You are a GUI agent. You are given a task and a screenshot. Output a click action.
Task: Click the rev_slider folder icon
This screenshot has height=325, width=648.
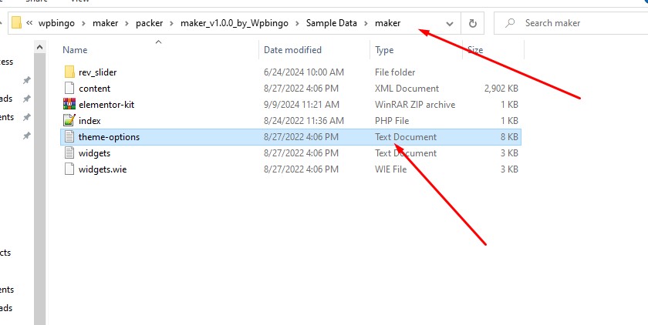click(69, 72)
